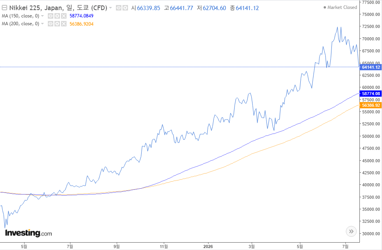Collapse the chart legend with minus box
The image size is (382, 250).
[4, 8]
